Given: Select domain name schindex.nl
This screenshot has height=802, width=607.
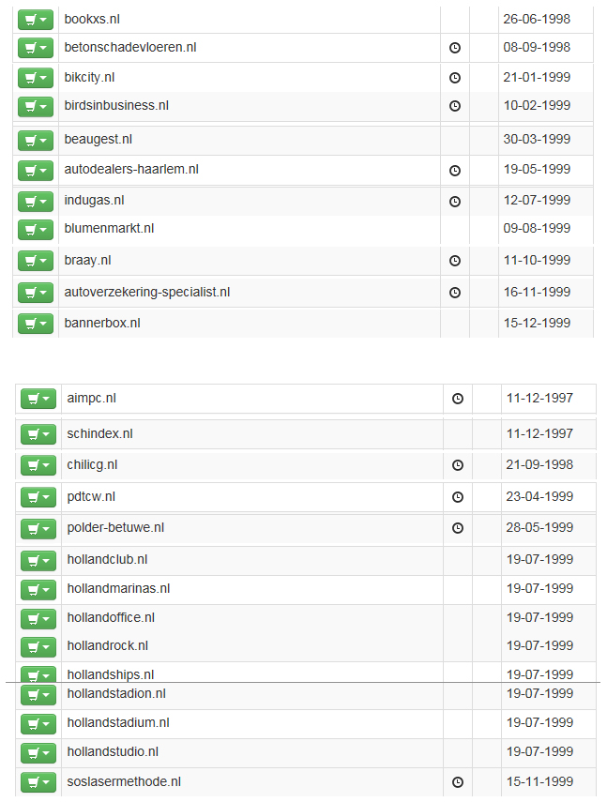Looking at the screenshot, I should (x=99, y=433).
